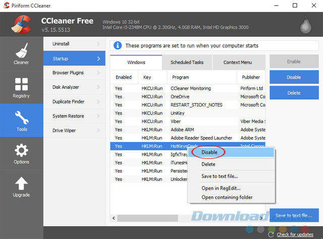
Task: Click the blue info icon
Action: 118,45
